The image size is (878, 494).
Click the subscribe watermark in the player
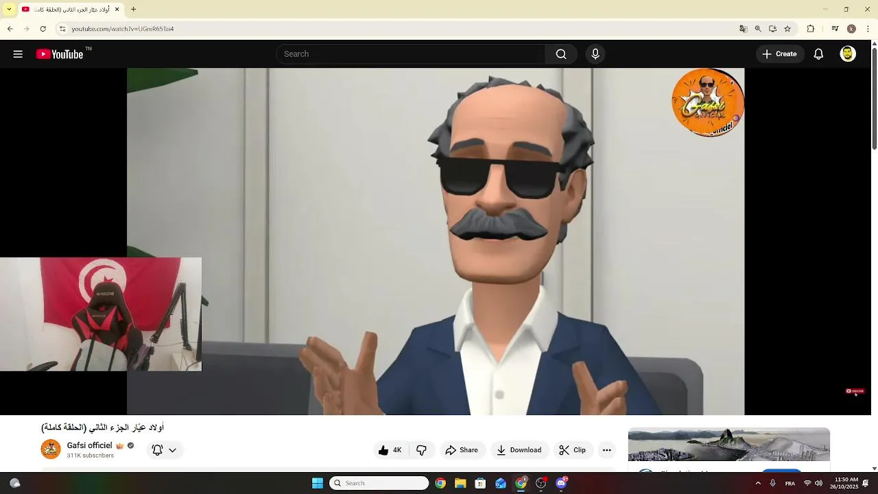pyautogui.click(x=855, y=391)
